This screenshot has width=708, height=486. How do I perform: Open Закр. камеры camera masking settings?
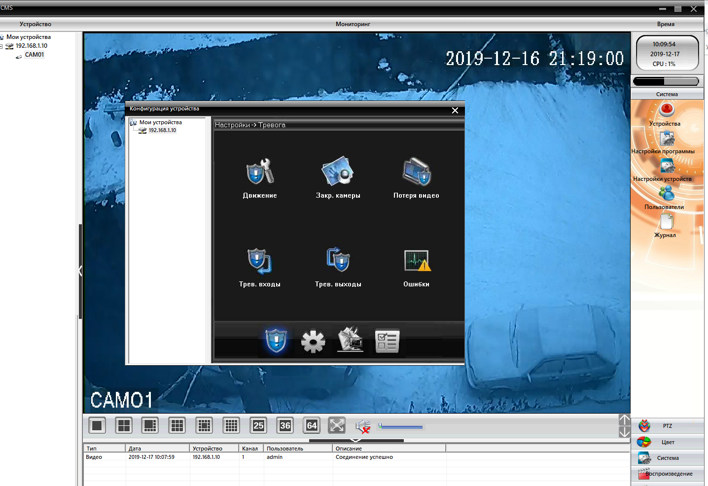338,172
